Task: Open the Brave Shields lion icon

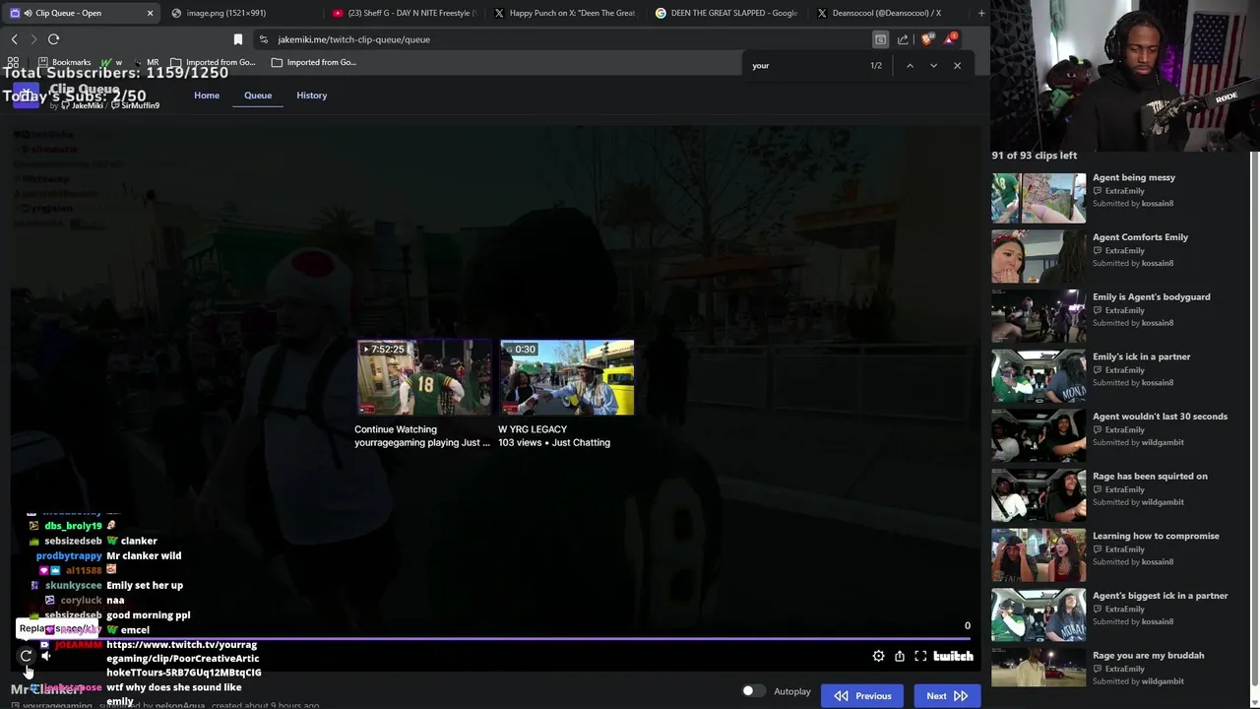Action: [926, 39]
